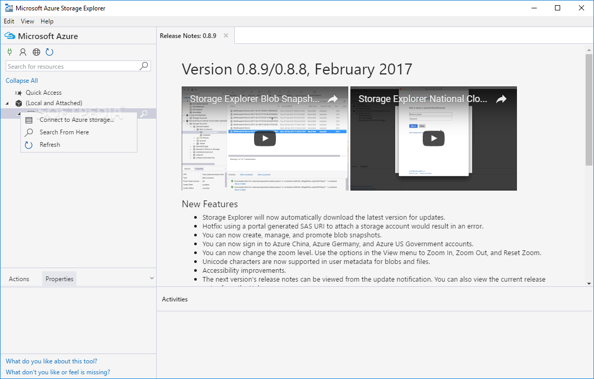
Task: Play the Storage Explorer National Clouds video
Action: [434, 138]
